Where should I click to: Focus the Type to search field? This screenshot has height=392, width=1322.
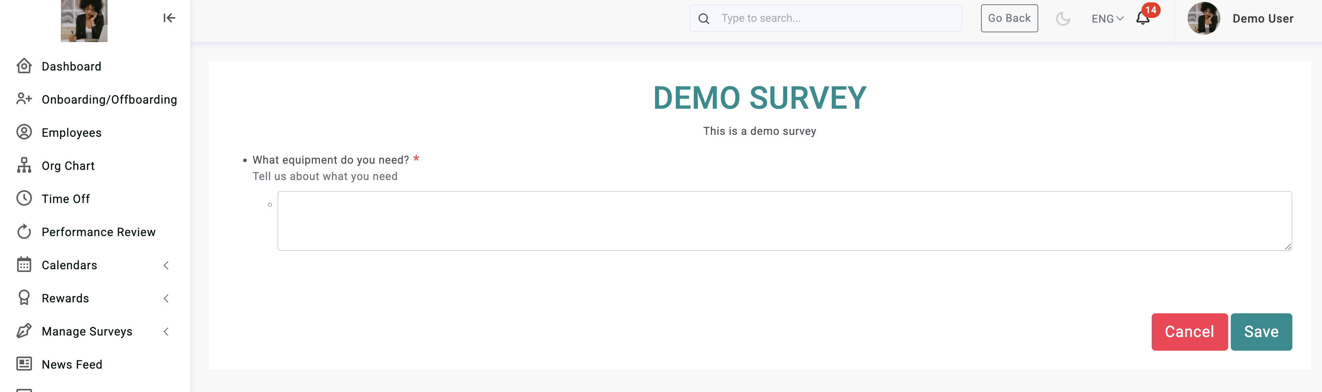[825, 18]
